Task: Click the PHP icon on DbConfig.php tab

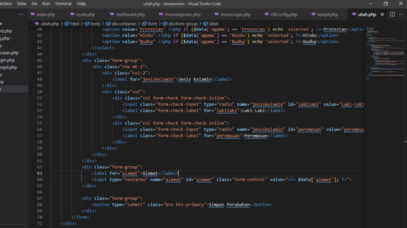Action: pyautogui.click(x=267, y=14)
